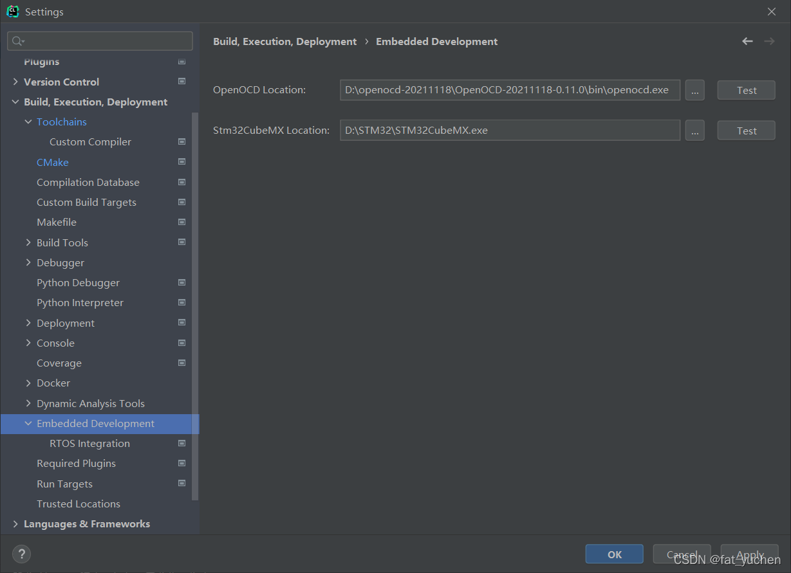The height and width of the screenshot is (573, 791).
Task: Click the settings tree vertical scrollbar
Action: (x=195, y=305)
